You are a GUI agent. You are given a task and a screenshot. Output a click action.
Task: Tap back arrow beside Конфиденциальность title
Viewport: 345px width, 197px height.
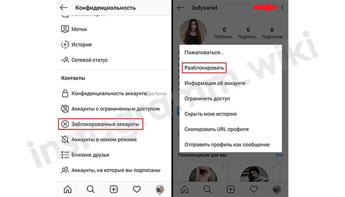click(64, 8)
